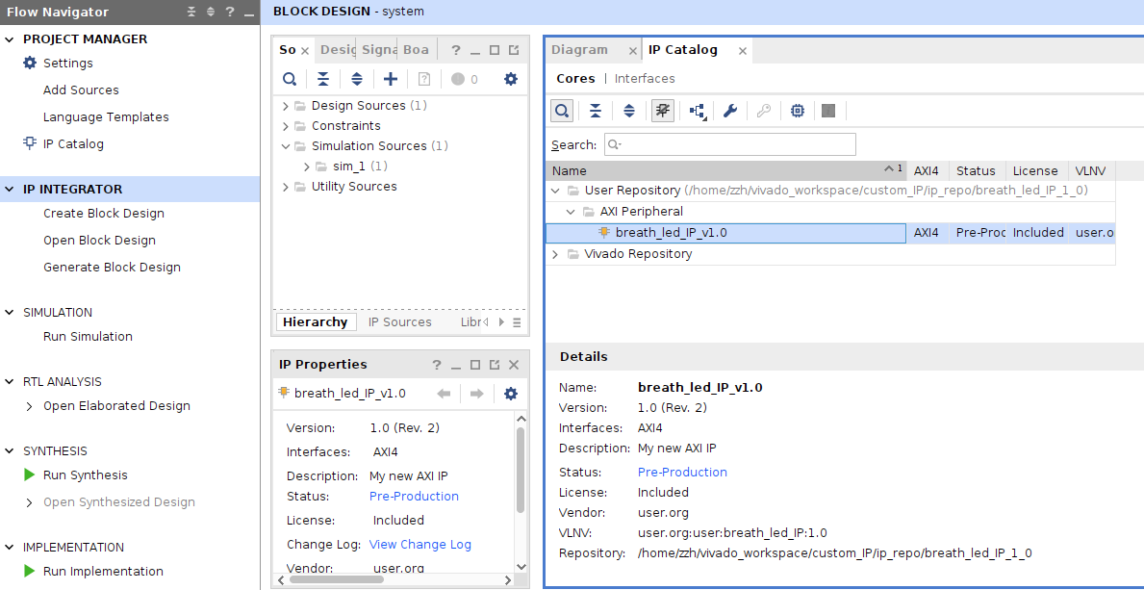This screenshot has width=1144, height=590.
Task: Open IP Properties help question mark
Action: (436, 365)
